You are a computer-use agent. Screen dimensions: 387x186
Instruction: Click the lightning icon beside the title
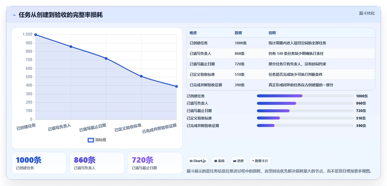[x=14, y=15]
